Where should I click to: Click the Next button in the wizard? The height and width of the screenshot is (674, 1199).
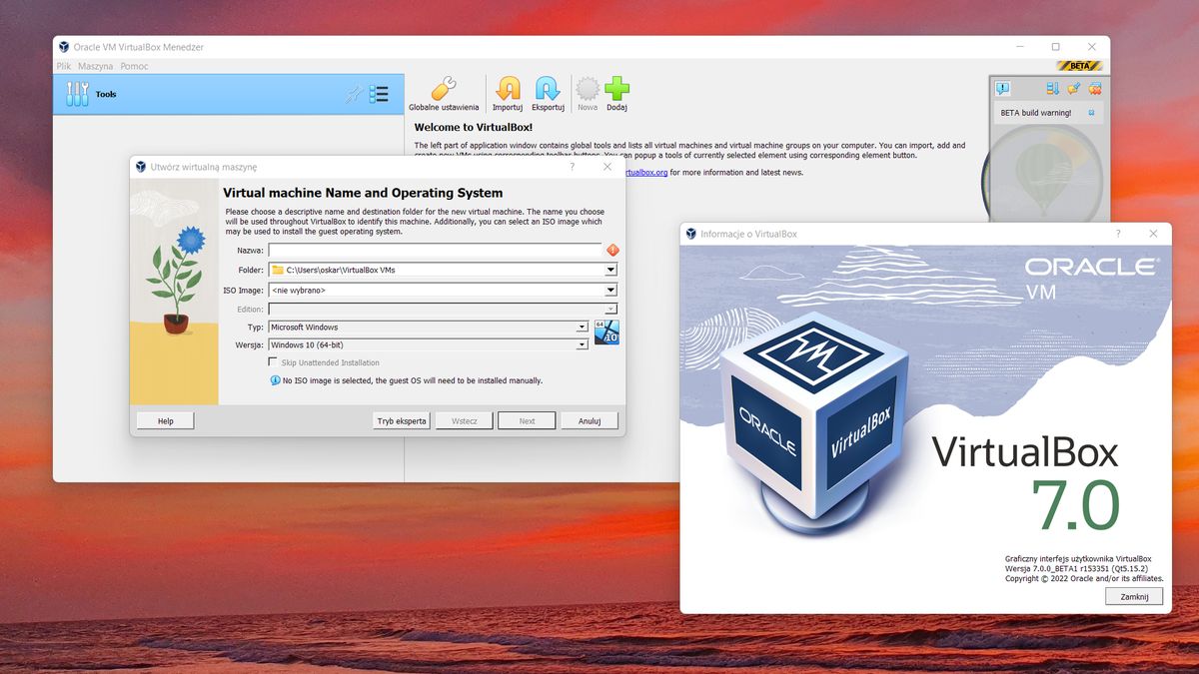click(527, 420)
